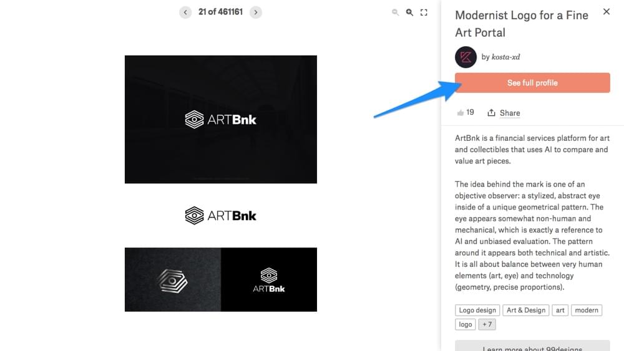Go to the previous design arrow
The height and width of the screenshot is (351, 624).
pos(185,12)
